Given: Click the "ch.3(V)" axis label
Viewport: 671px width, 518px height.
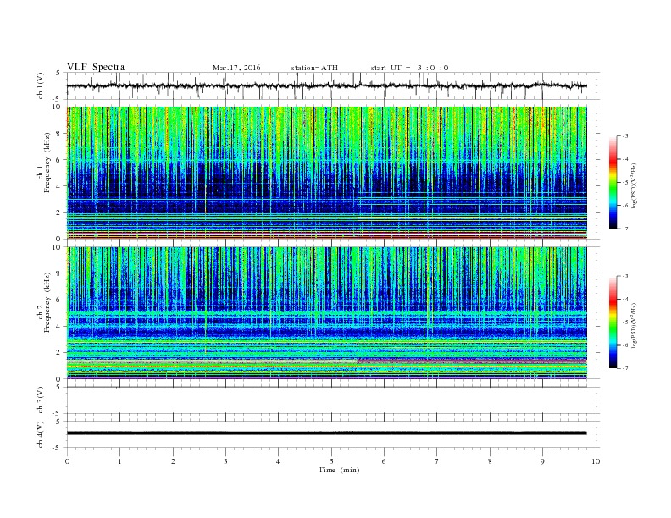Looking at the screenshot, I should point(40,400).
